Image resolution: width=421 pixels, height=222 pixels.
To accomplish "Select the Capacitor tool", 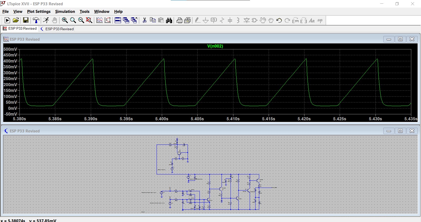I will coord(230,20).
